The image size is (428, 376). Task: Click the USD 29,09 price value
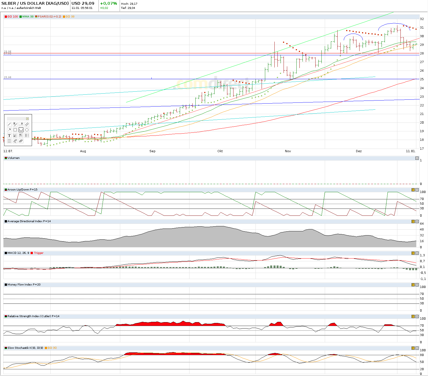click(83, 3)
